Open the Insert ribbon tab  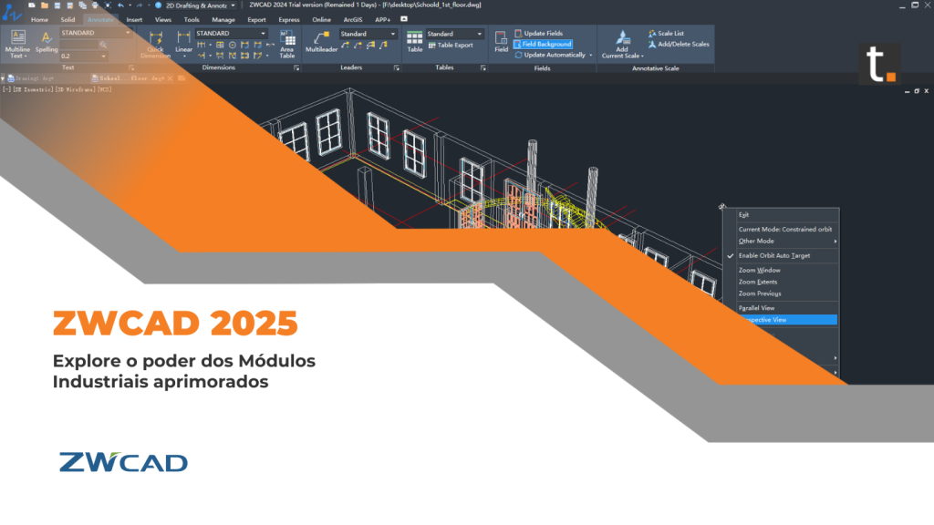[x=134, y=20]
